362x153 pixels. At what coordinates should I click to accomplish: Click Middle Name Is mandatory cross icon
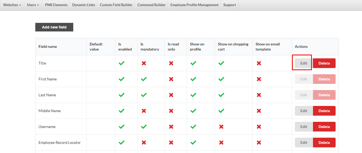pos(144,111)
